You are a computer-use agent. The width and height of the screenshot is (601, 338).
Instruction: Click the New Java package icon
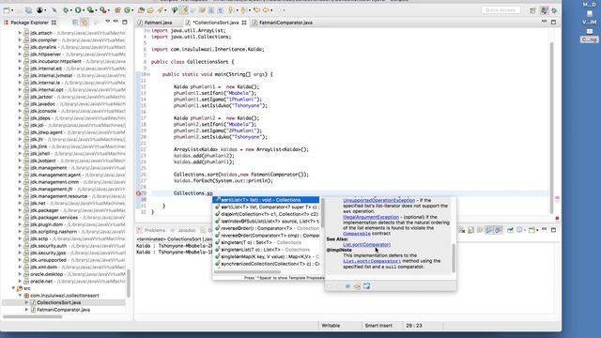[117, 10]
